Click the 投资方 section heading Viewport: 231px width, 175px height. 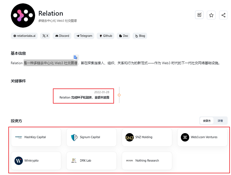click(16, 121)
